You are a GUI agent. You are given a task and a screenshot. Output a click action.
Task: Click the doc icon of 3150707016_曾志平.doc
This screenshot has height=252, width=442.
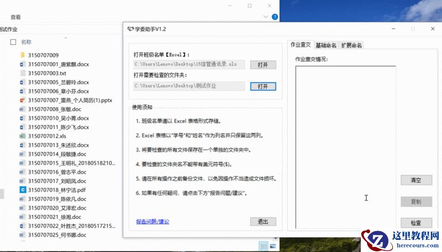coord(23,172)
